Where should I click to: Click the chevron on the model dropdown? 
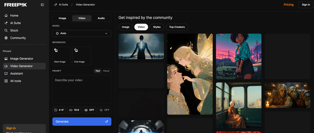click(106, 34)
